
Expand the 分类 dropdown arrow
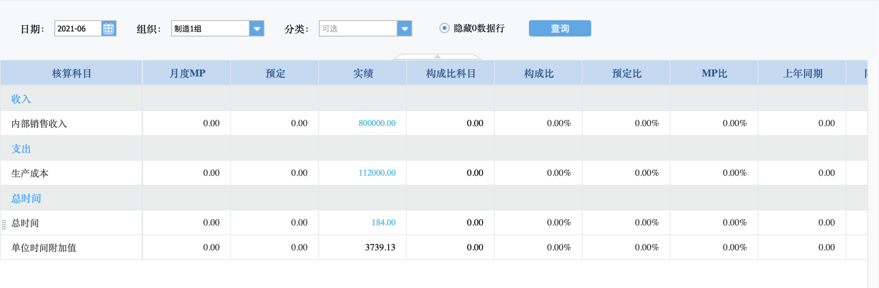click(404, 29)
